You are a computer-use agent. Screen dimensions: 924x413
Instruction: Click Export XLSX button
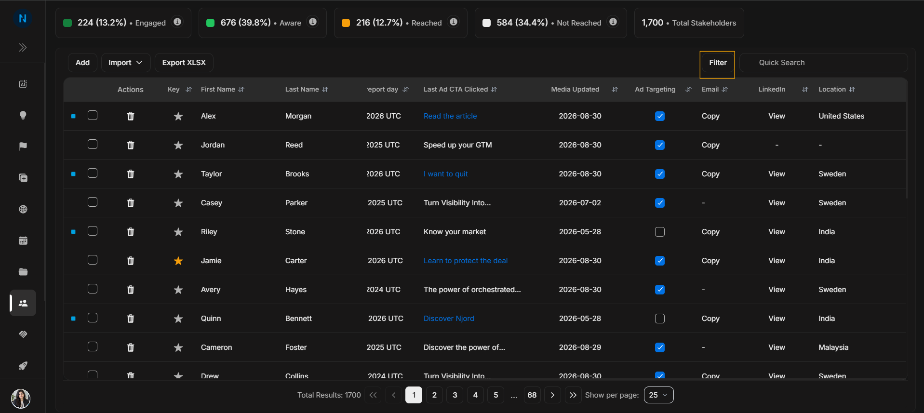point(184,63)
